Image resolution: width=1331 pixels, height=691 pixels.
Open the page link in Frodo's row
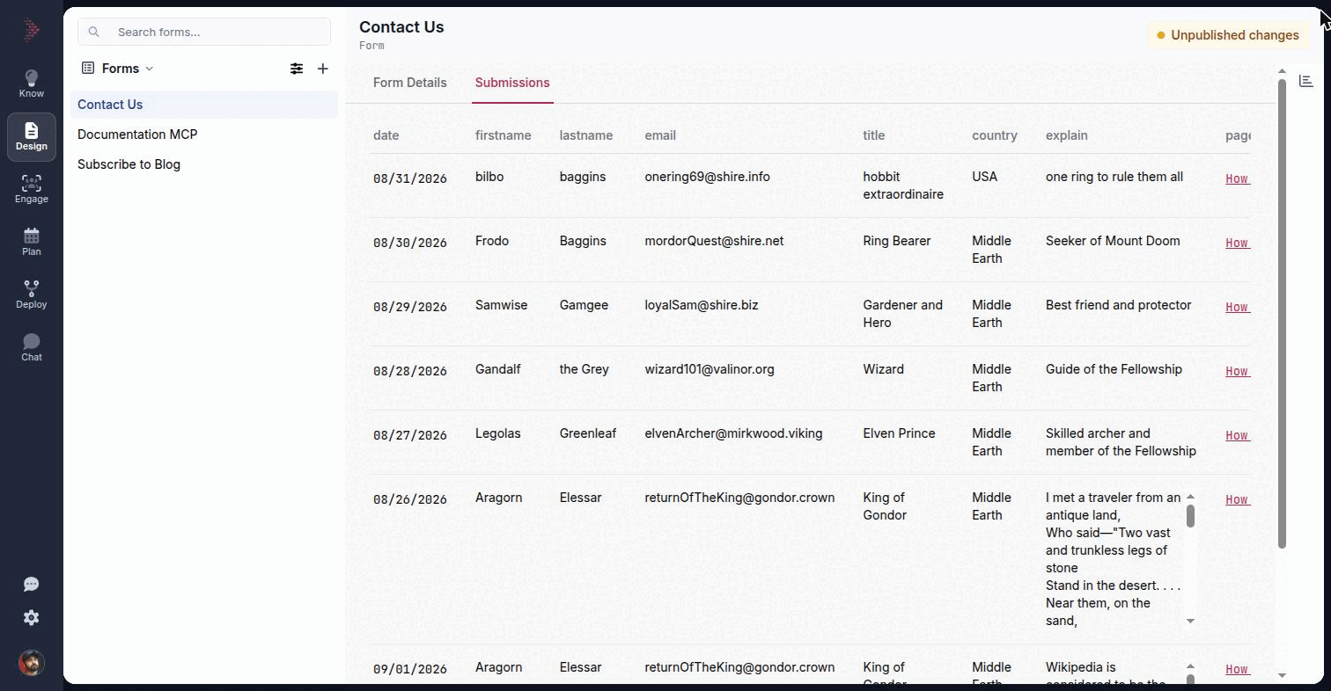click(1238, 243)
